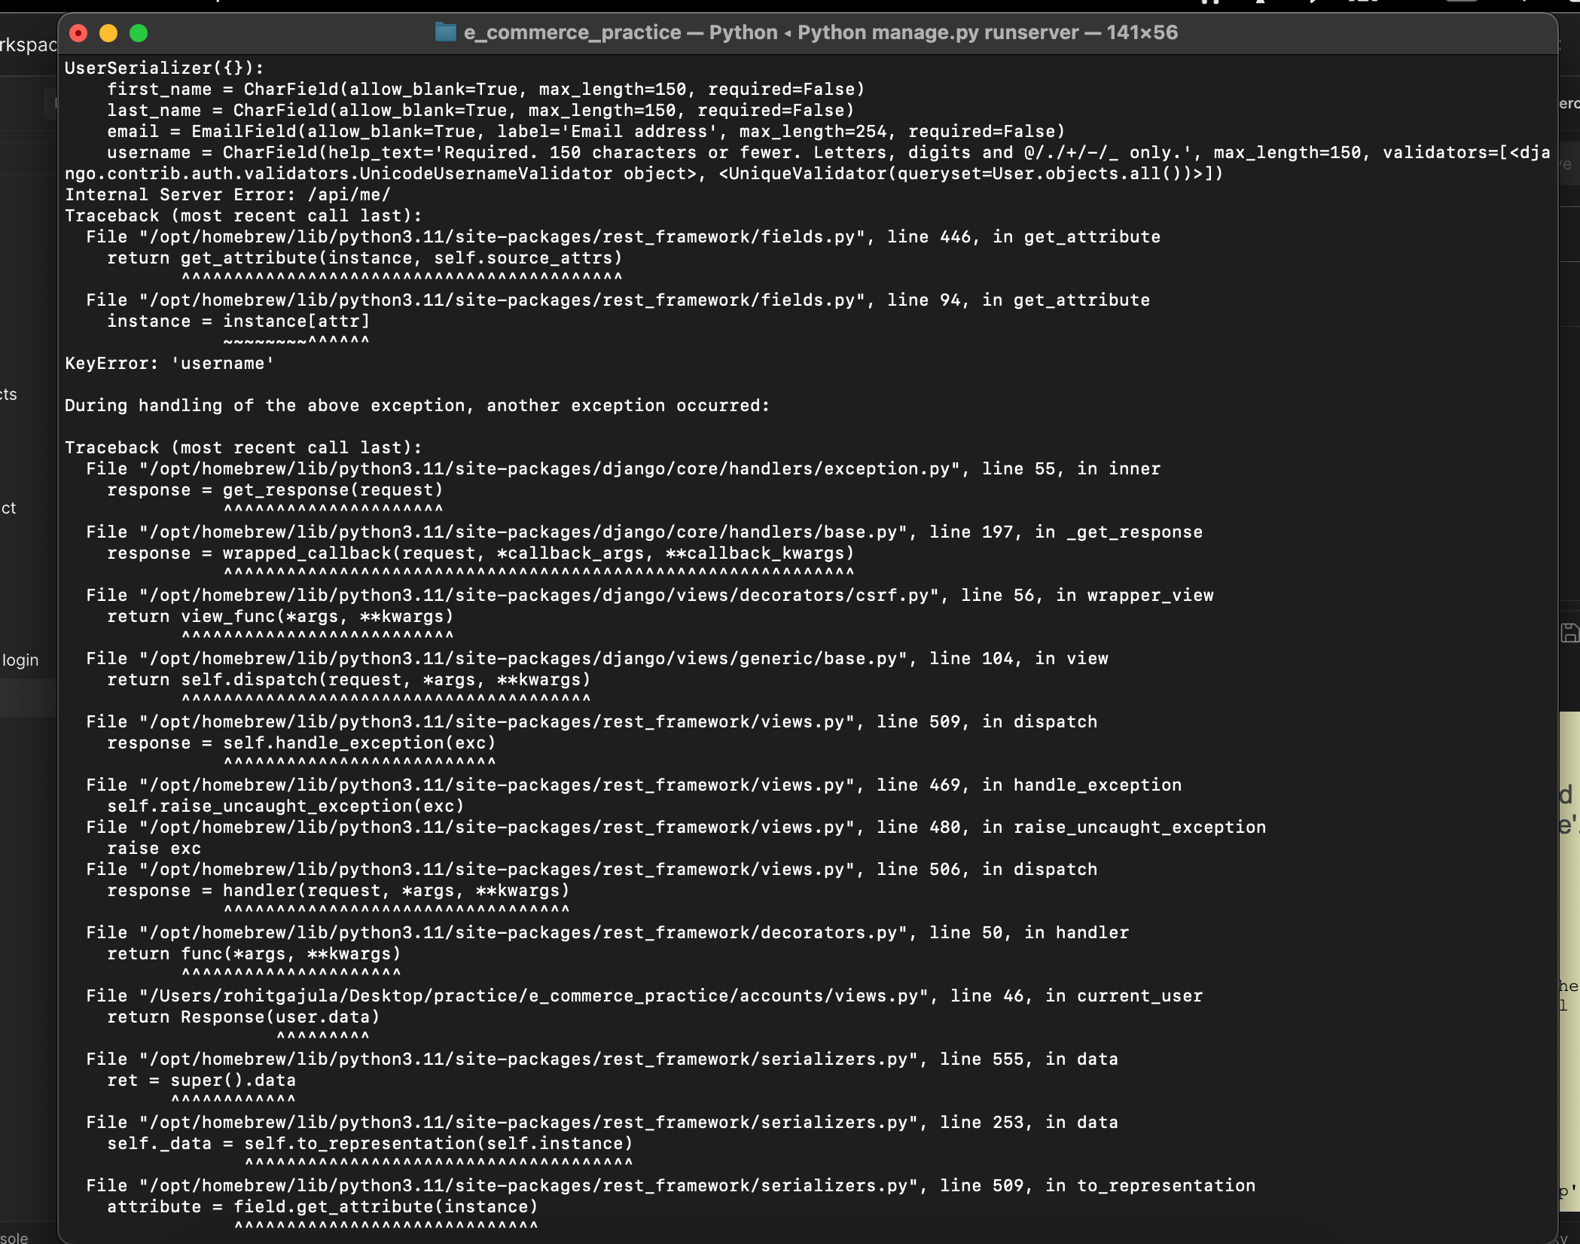Image resolution: width=1580 pixels, height=1244 pixels.
Task: Click the 'During handling of the above exception' line
Action: 417,406
